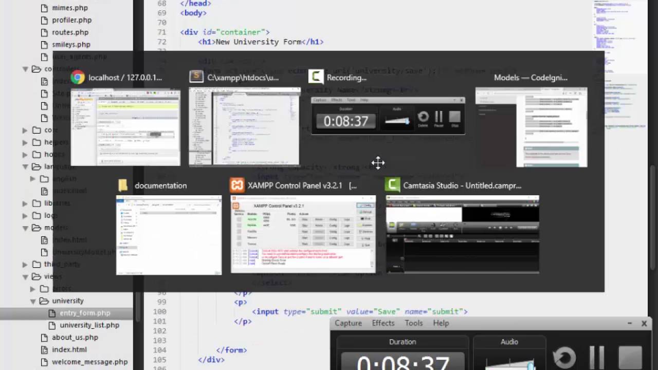Screen dimensions: 658x370
Task: Click the <body> tag on line 69
Action: [193, 13]
